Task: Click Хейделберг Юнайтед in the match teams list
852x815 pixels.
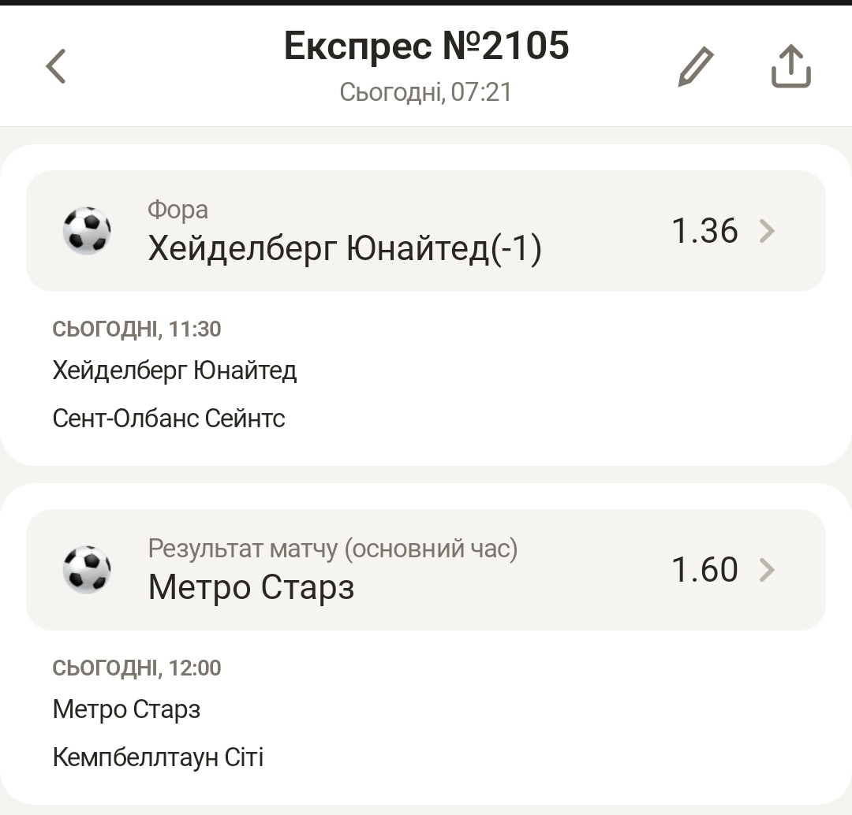Action: [174, 370]
